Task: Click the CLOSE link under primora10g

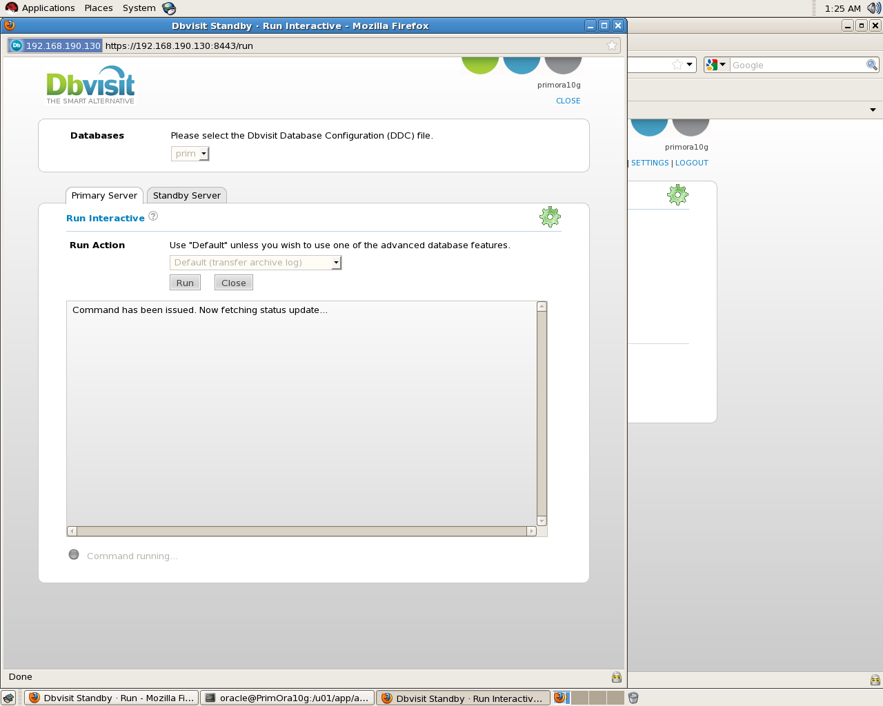Action: [x=568, y=101]
